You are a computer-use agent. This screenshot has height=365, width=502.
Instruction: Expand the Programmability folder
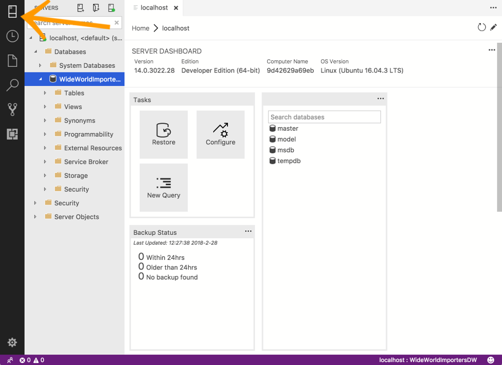[x=45, y=134]
